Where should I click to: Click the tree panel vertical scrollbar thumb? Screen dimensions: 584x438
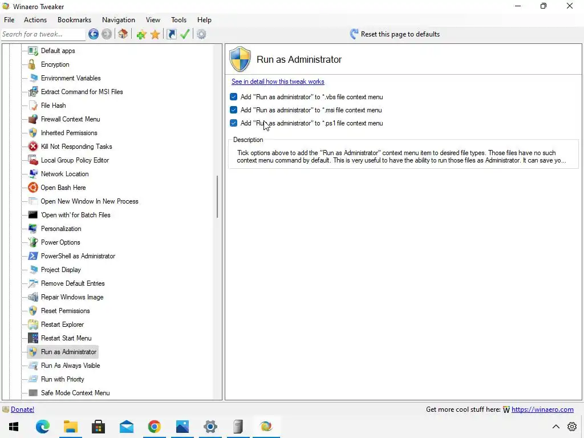click(x=217, y=197)
